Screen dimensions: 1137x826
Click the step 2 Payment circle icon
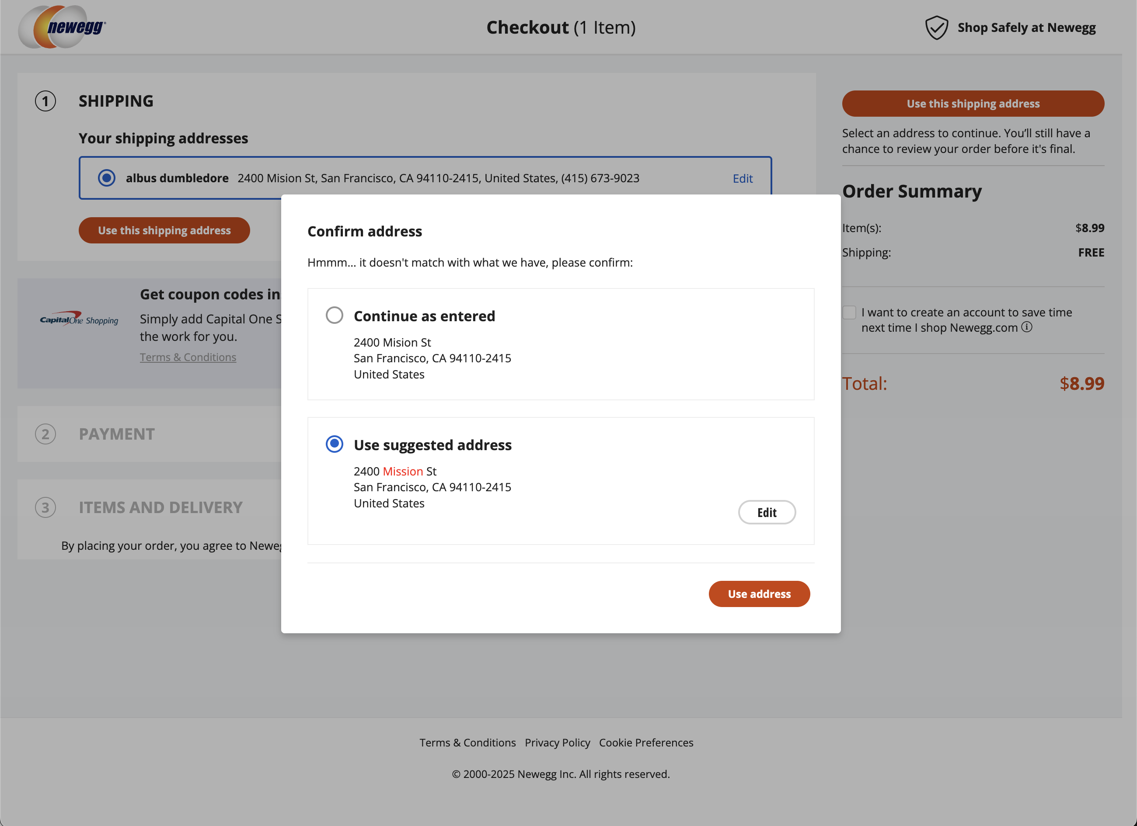coord(45,434)
